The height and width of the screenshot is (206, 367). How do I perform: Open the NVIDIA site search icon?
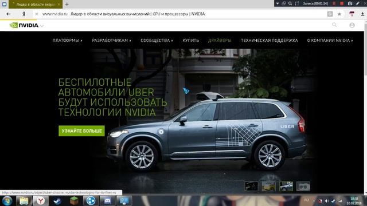pyautogui.click(x=334, y=25)
